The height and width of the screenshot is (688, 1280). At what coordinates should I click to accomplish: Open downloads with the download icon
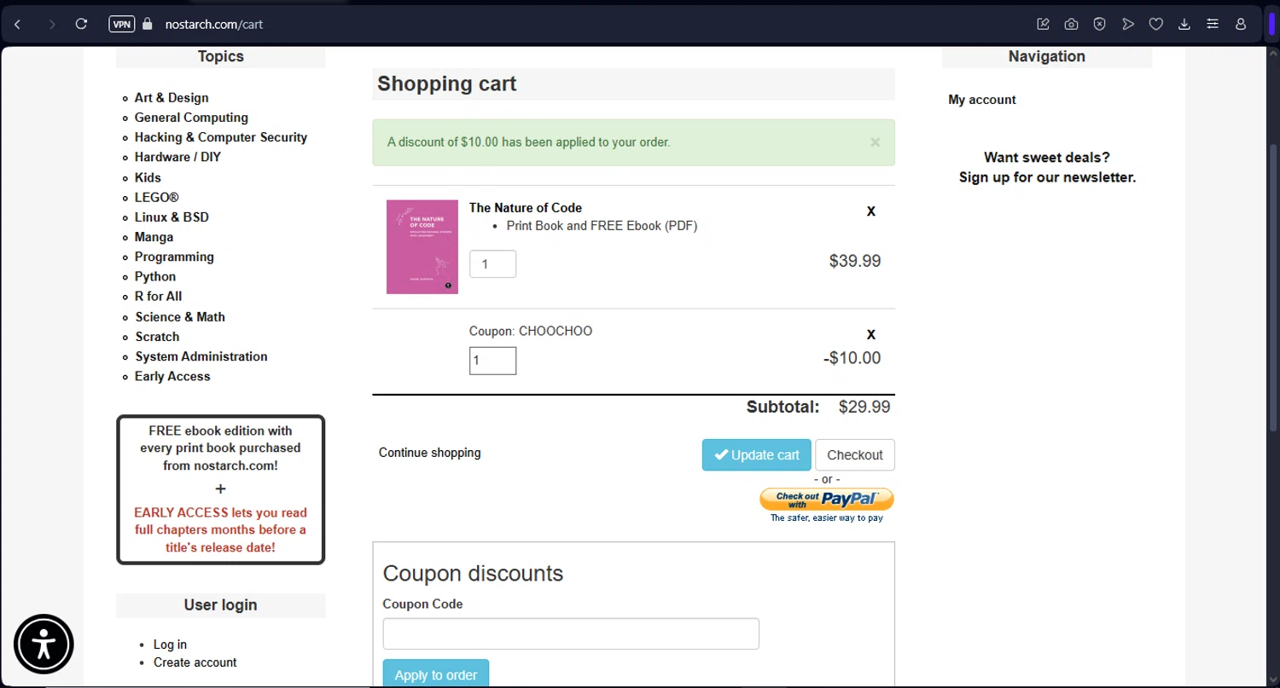(x=1184, y=24)
